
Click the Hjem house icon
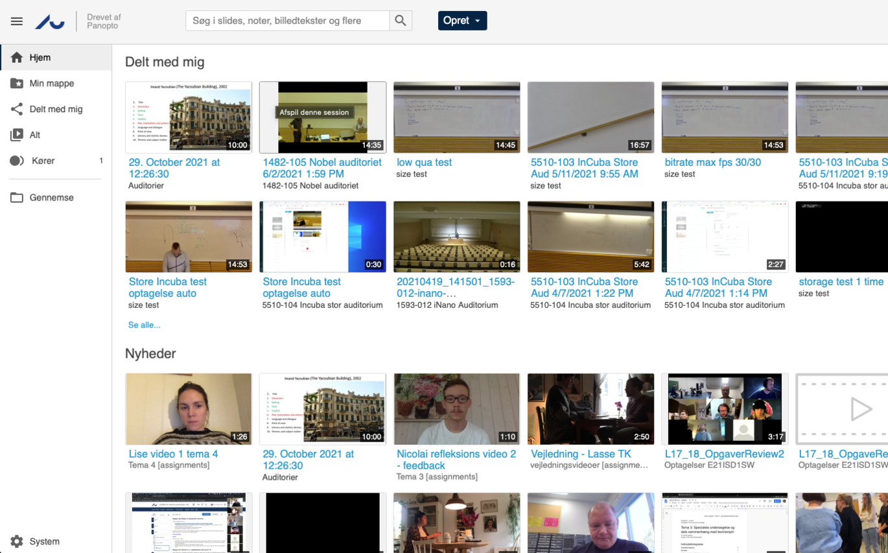17,58
